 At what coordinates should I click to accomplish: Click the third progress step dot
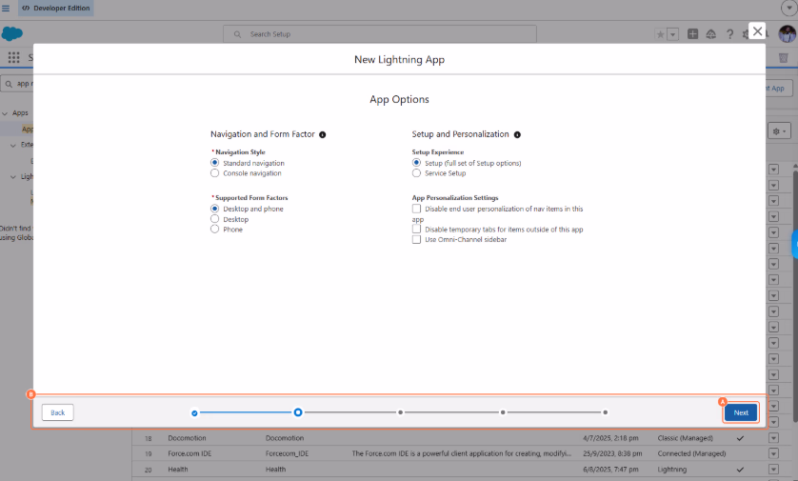click(x=401, y=412)
